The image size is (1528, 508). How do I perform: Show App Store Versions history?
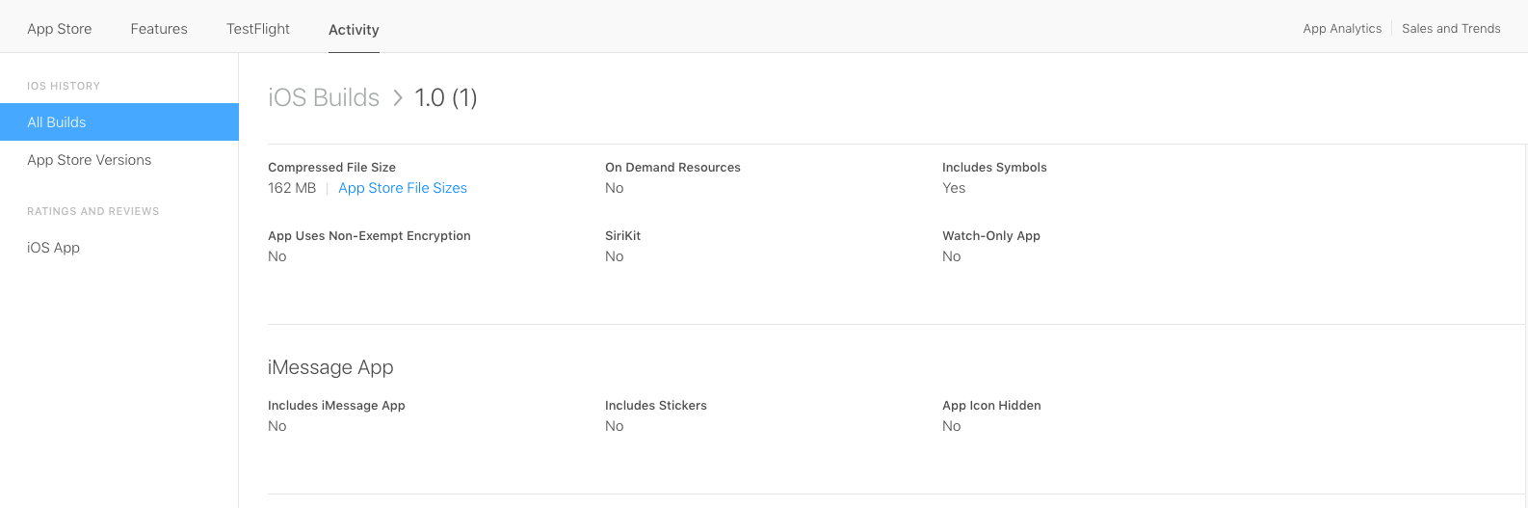[x=90, y=160]
